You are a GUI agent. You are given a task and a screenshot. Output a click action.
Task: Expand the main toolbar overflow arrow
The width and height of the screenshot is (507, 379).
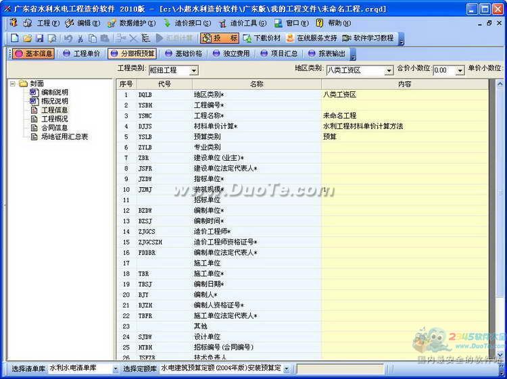click(402, 39)
